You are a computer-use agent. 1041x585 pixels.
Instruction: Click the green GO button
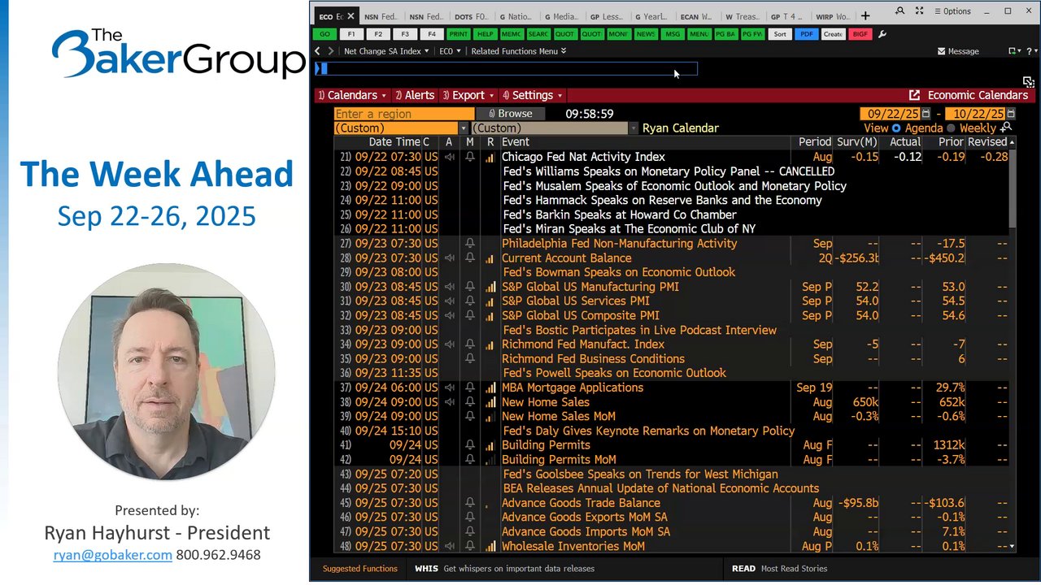325,34
